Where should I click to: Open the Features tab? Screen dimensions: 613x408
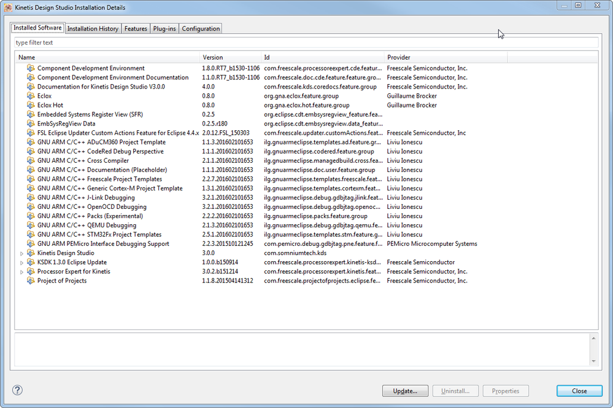(136, 29)
